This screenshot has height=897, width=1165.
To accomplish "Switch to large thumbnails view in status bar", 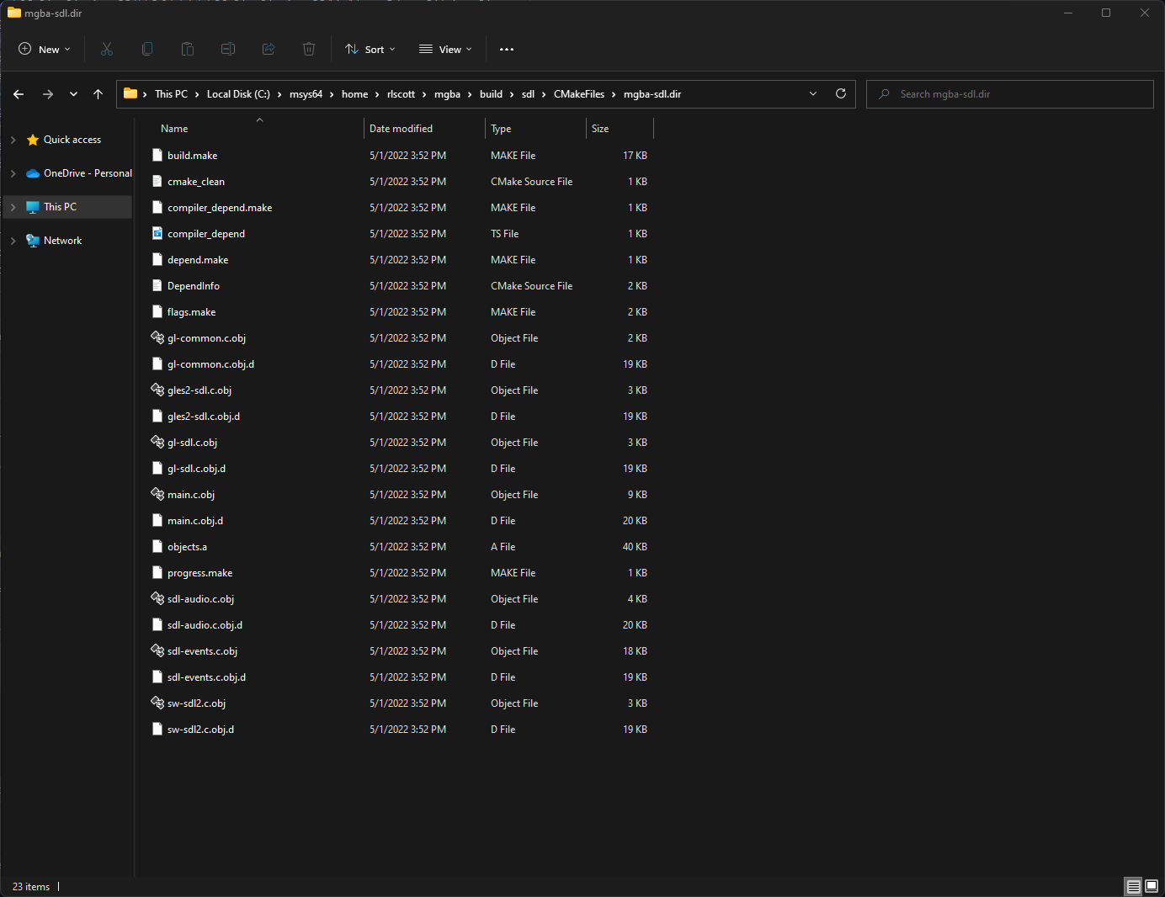I will click(1150, 886).
